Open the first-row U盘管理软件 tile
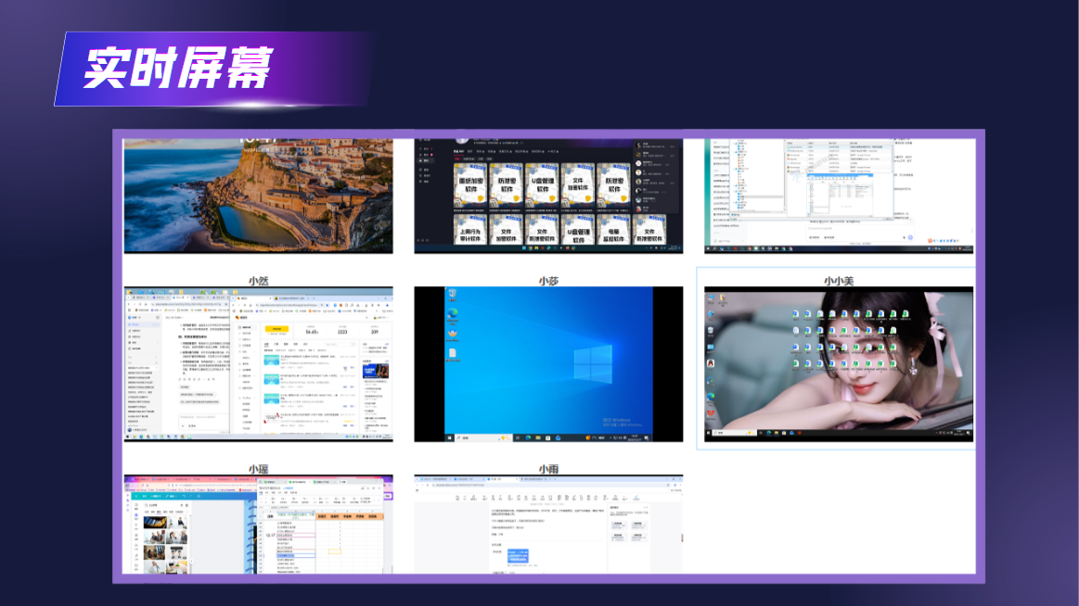This screenshot has width=1079, height=606. (x=542, y=184)
